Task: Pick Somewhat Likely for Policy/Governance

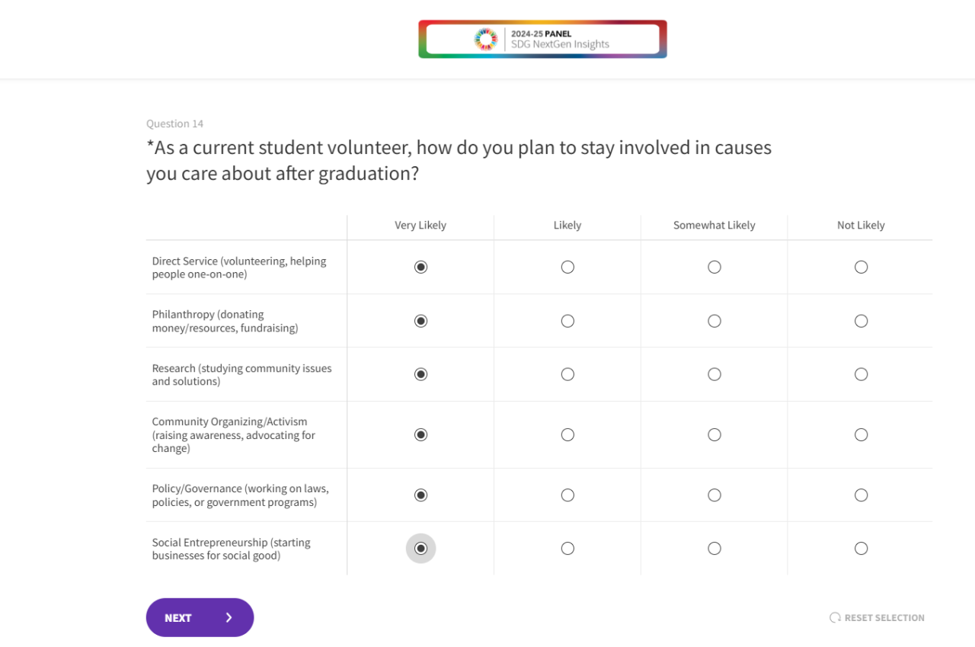Action: (x=714, y=495)
